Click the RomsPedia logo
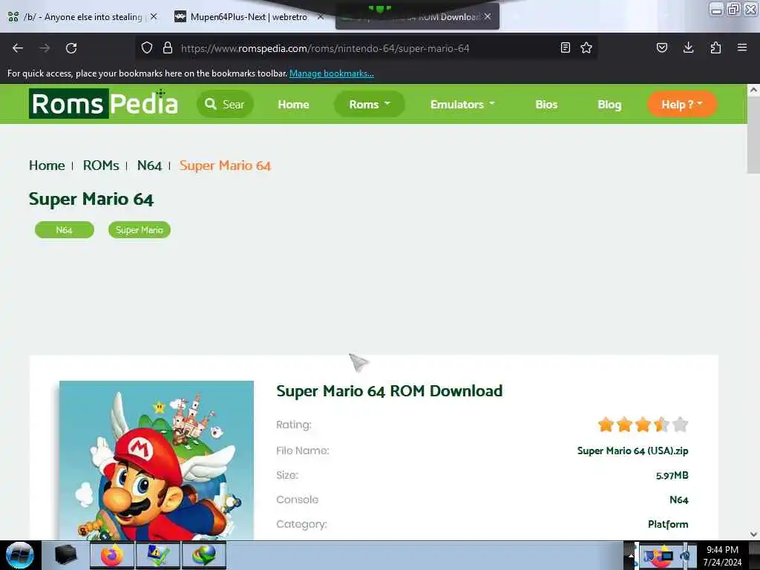760x570 pixels. tap(104, 104)
